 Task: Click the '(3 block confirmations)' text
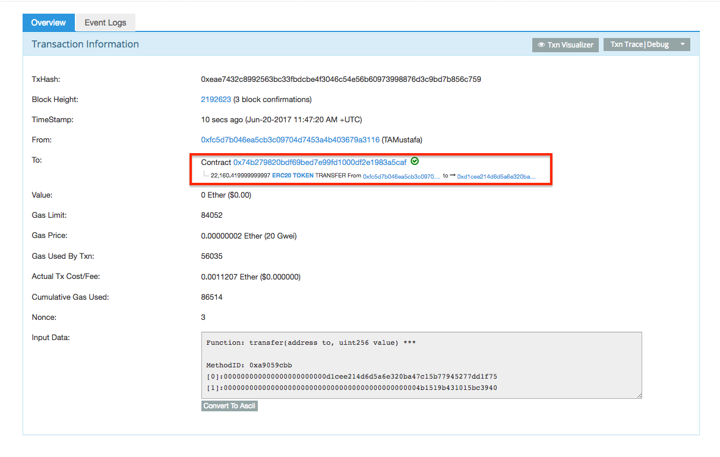[x=272, y=99]
